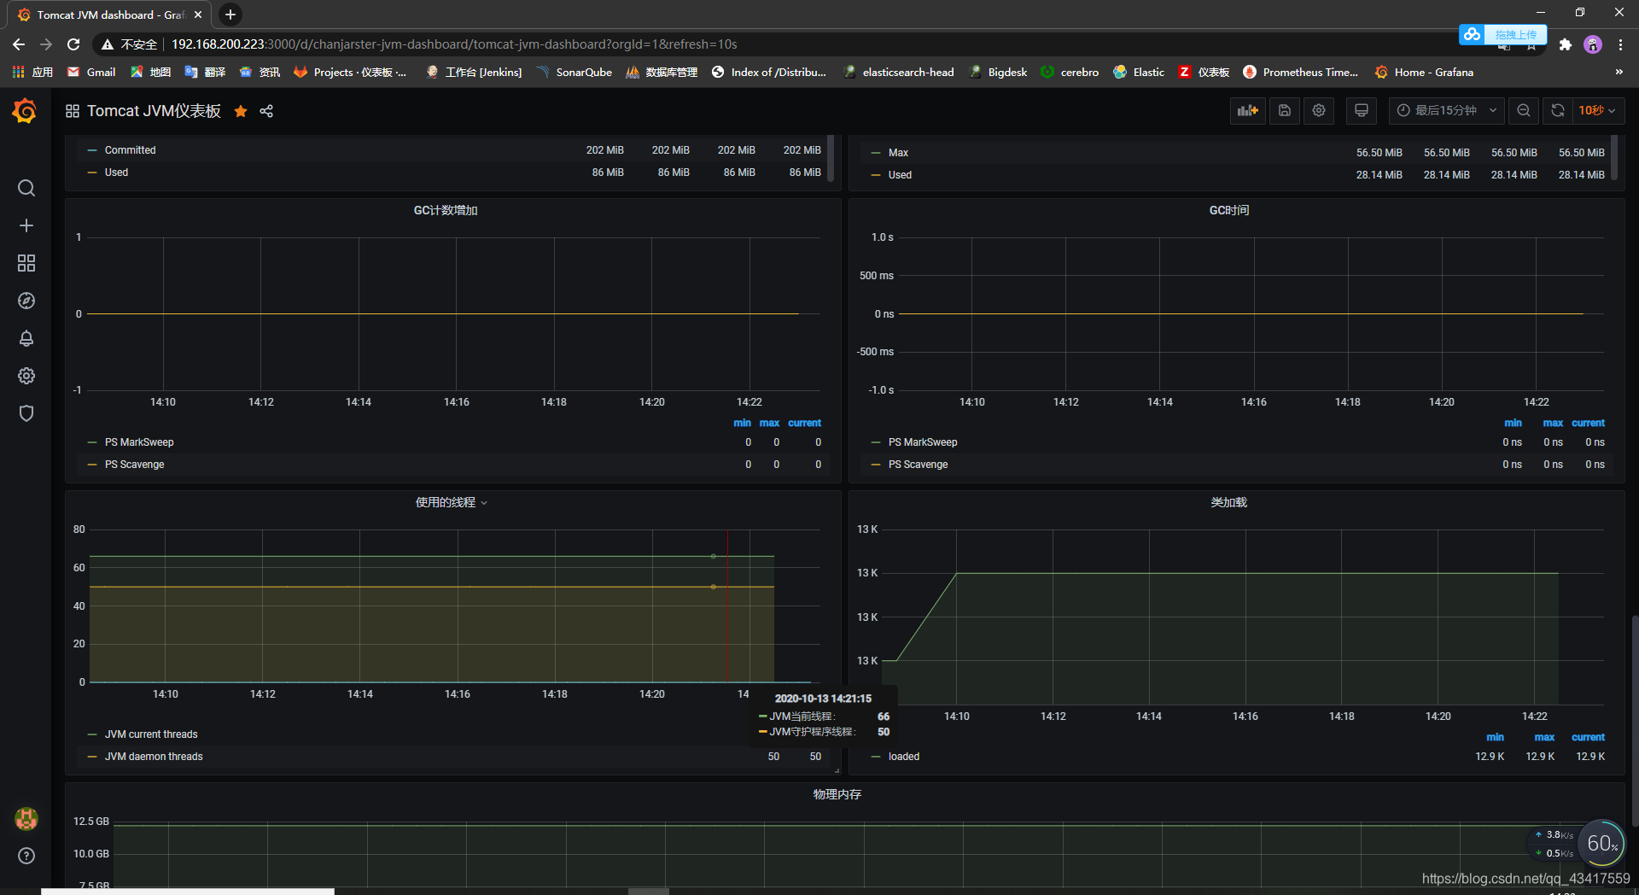Open the Grafana home via the logo

pos(25,110)
